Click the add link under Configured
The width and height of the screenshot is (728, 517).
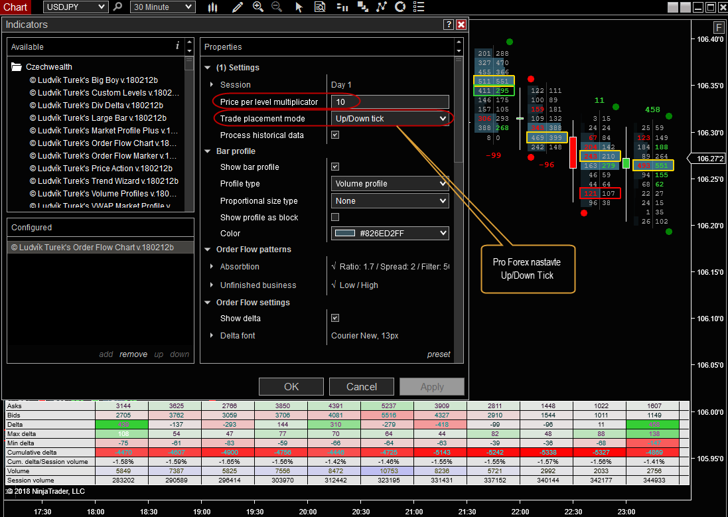[106, 354]
